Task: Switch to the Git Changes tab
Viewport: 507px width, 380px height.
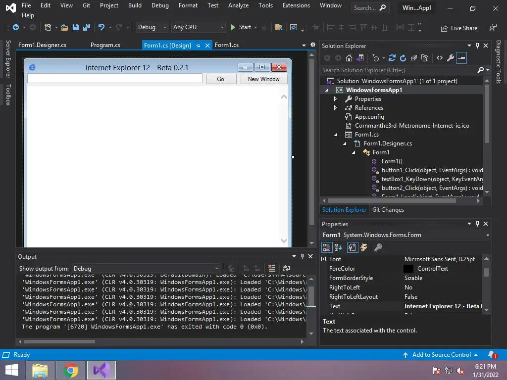Action: tap(388, 210)
